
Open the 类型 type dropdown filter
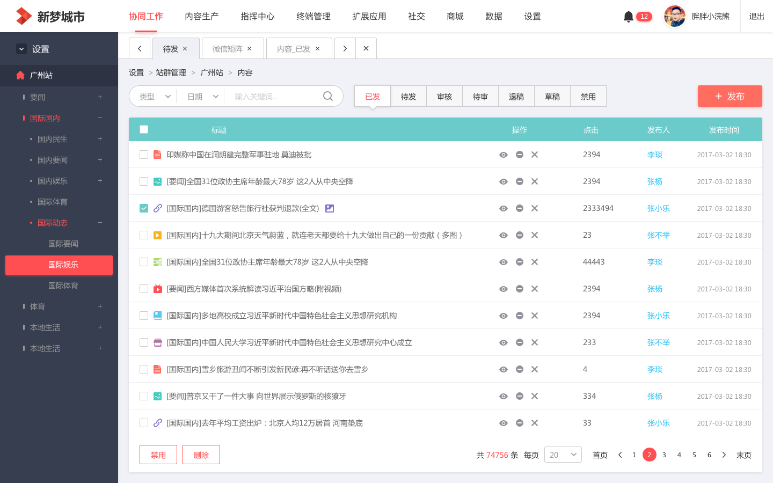155,97
